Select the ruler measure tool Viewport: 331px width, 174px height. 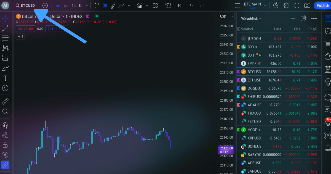coord(5,101)
